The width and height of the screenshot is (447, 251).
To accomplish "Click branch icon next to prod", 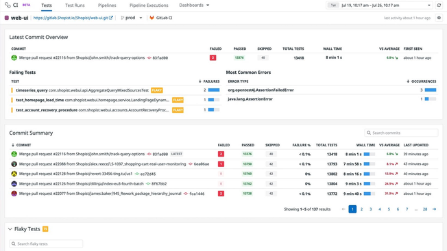I will tap(122, 18).
